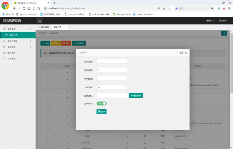Click the red extension icon in browser toolbar
This screenshot has height=149, width=233.
click(x=224, y=8)
